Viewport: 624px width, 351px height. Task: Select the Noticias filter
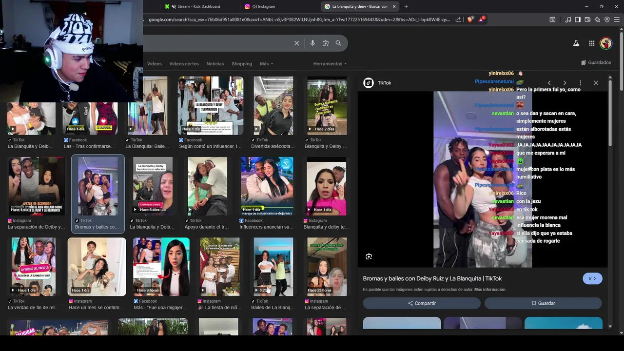point(215,64)
